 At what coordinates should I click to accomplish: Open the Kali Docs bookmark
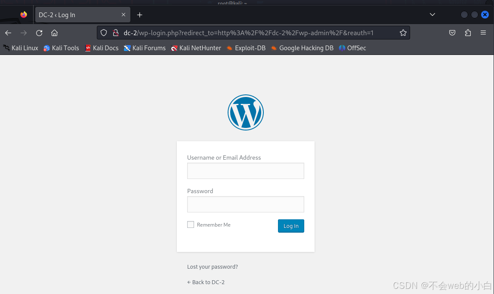pyautogui.click(x=102, y=48)
